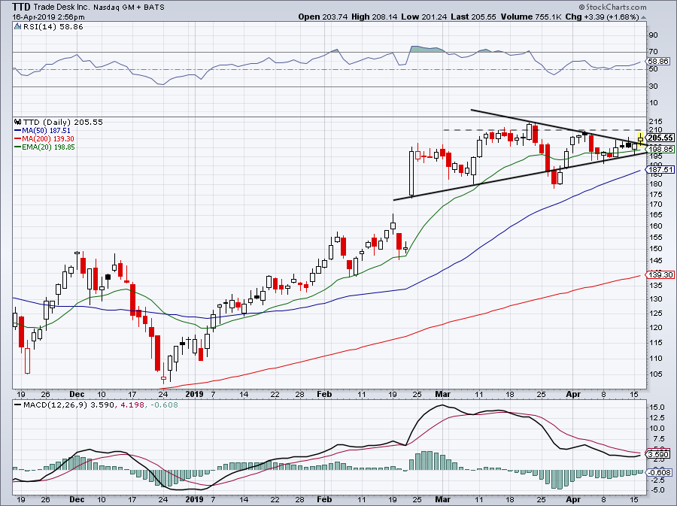This screenshot has width=677, height=506.
Task: Click the candlestick icon before TTD (Daily)
Action: 18,122
